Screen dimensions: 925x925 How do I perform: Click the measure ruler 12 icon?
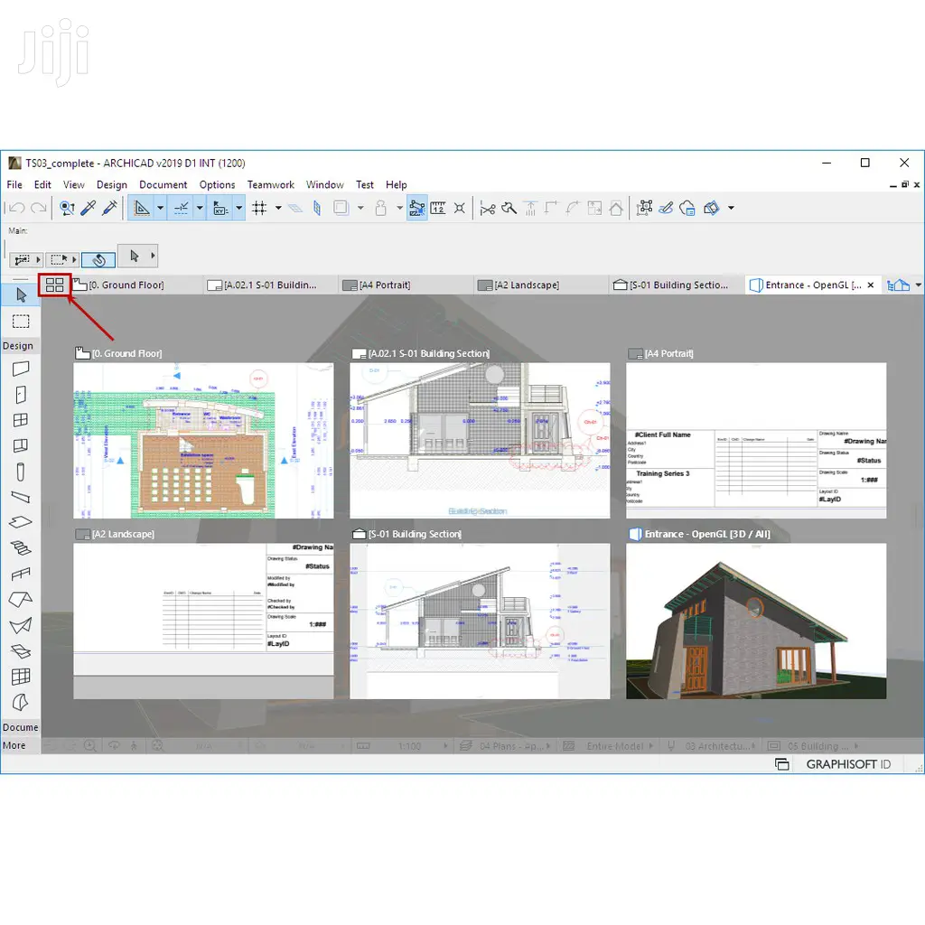tap(438, 208)
